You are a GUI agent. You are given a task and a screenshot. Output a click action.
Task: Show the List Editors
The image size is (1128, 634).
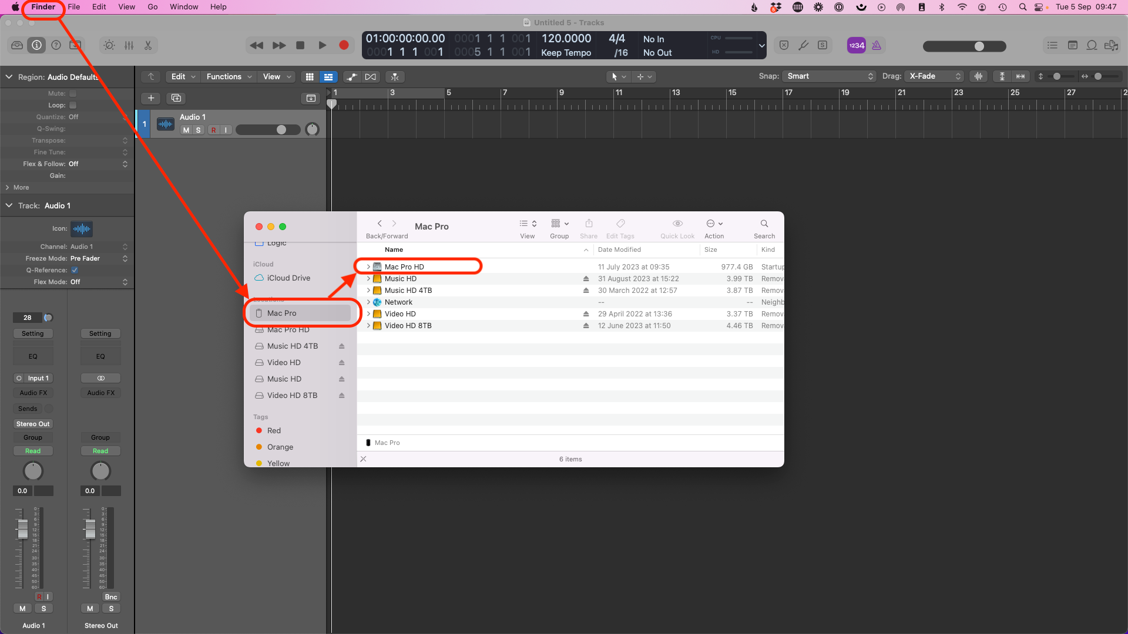(x=1053, y=45)
